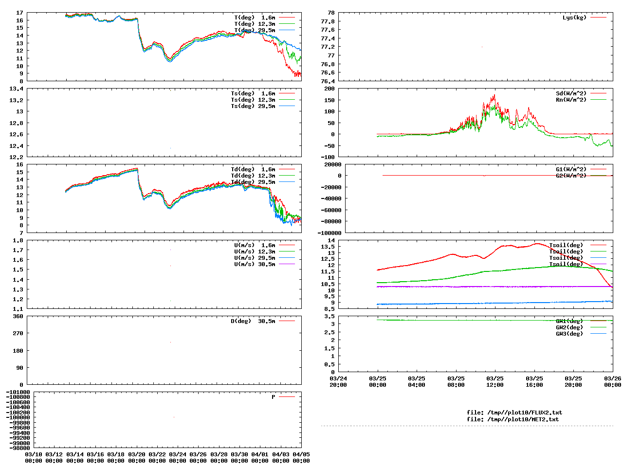Image resolution: width=623 pixels, height=467 pixels.
Task: Select the '270' y-axis tick label
Action: click(18, 333)
